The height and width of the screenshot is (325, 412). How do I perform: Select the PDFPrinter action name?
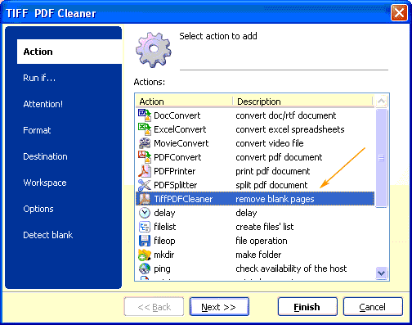click(x=175, y=171)
